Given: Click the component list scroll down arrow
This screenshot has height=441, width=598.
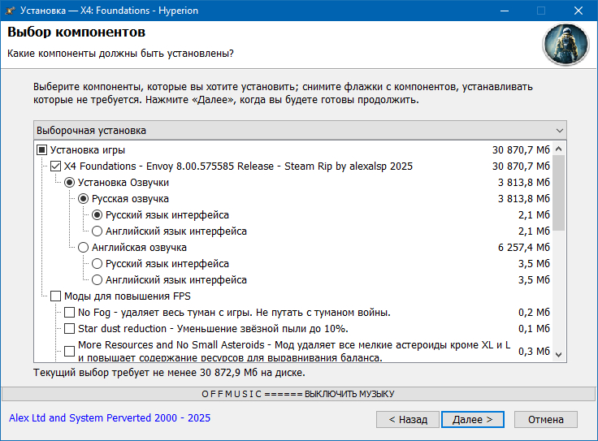Looking at the screenshot, I should [x=559, y=354].
